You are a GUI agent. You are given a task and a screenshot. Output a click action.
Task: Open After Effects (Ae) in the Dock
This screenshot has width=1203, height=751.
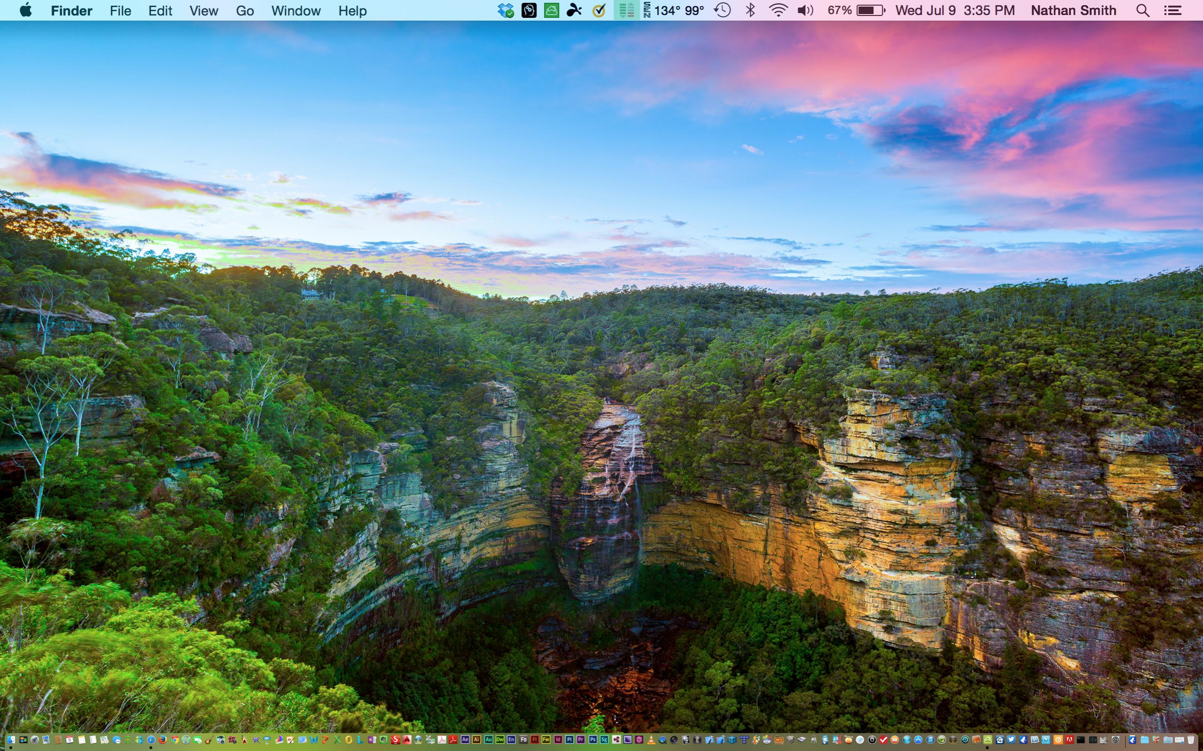[465, 740]
